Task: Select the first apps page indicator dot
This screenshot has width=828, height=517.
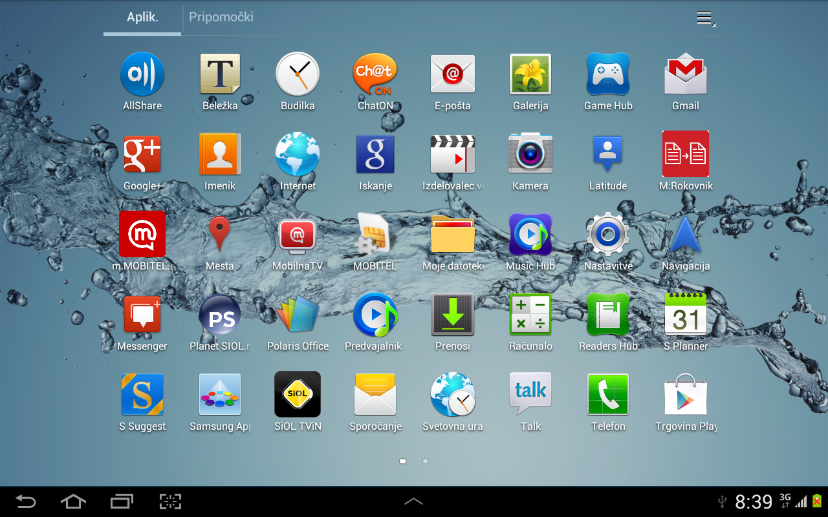Action: 403,461
